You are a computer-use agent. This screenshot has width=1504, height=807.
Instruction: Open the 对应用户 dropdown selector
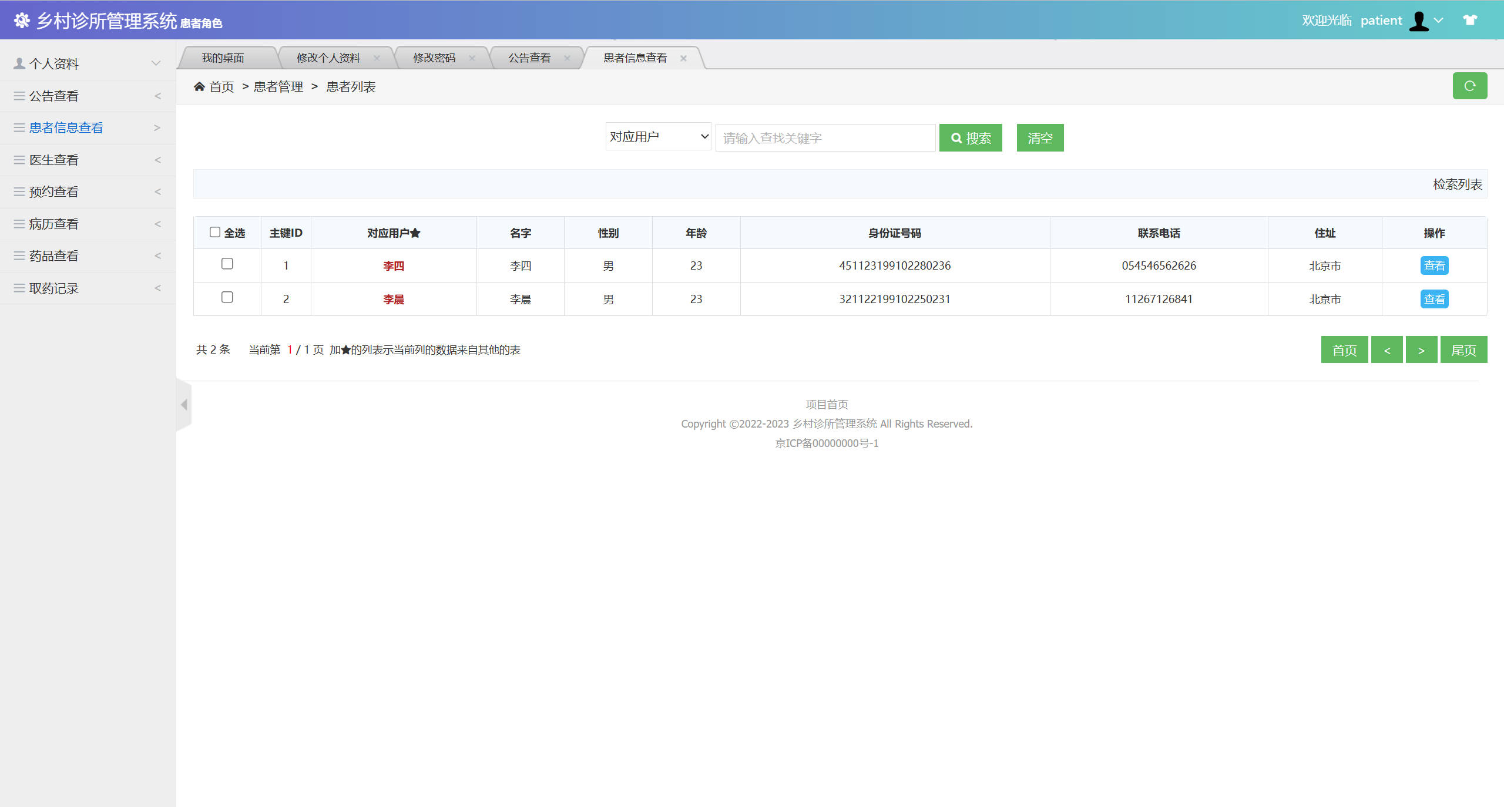click(657, 136)
